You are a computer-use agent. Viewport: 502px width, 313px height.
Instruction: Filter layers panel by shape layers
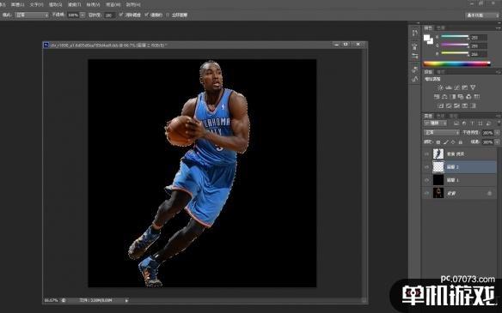(x=481, y=123)
